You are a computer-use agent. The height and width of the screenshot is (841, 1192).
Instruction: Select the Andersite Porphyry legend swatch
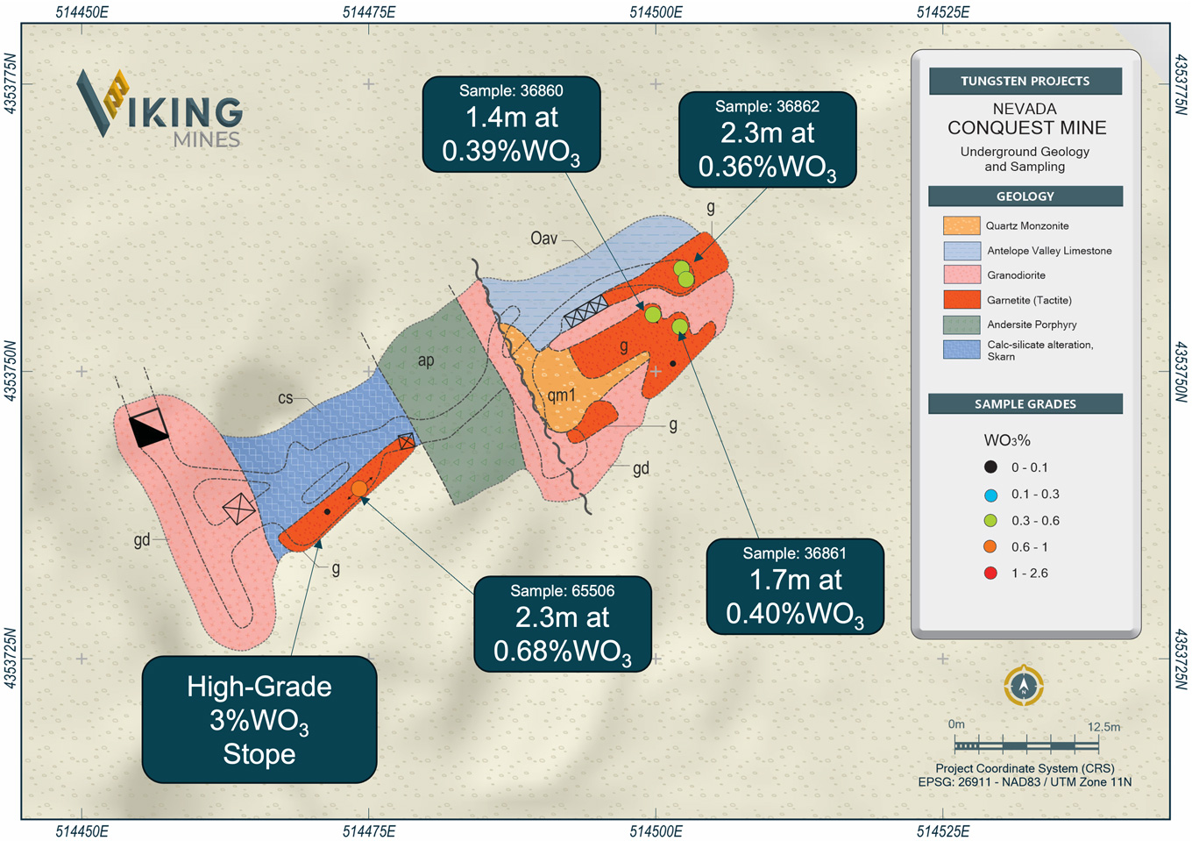pyautogui.click(x=961, y=324)
